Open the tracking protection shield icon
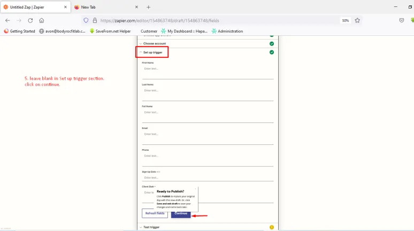414x231 pixels. pyautogui.click(x=86, y=20)
